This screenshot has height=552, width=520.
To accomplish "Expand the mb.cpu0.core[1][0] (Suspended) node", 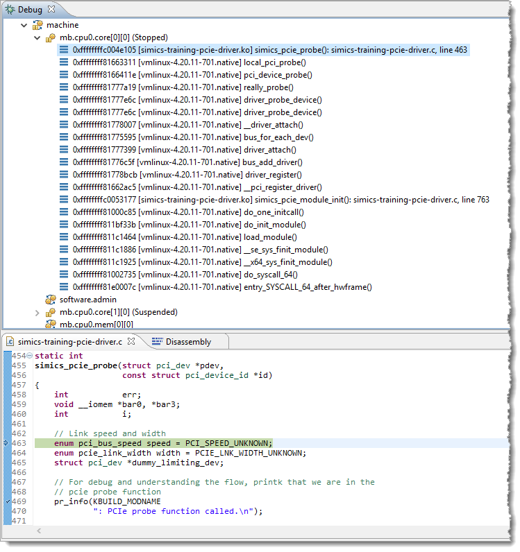I will click(x=37, y=313).
